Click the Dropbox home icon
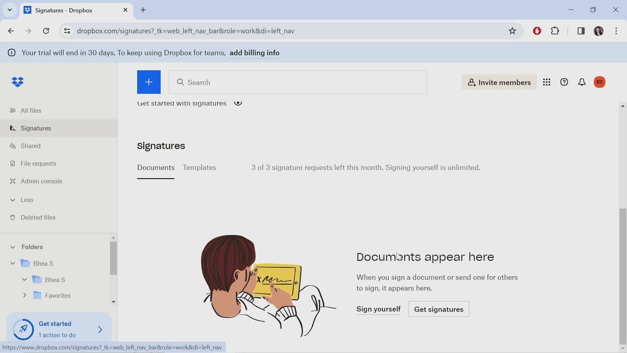 click(17, 82)
